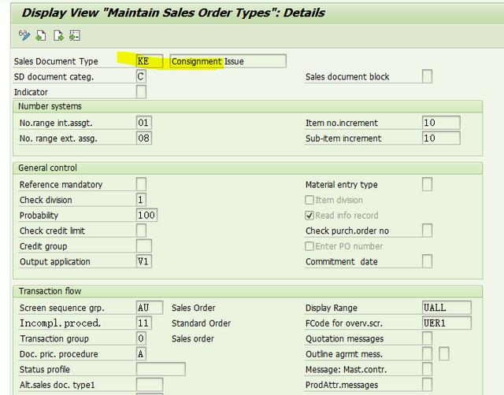
Task: Click the Probability field showing 100
Action: [146, 216]
